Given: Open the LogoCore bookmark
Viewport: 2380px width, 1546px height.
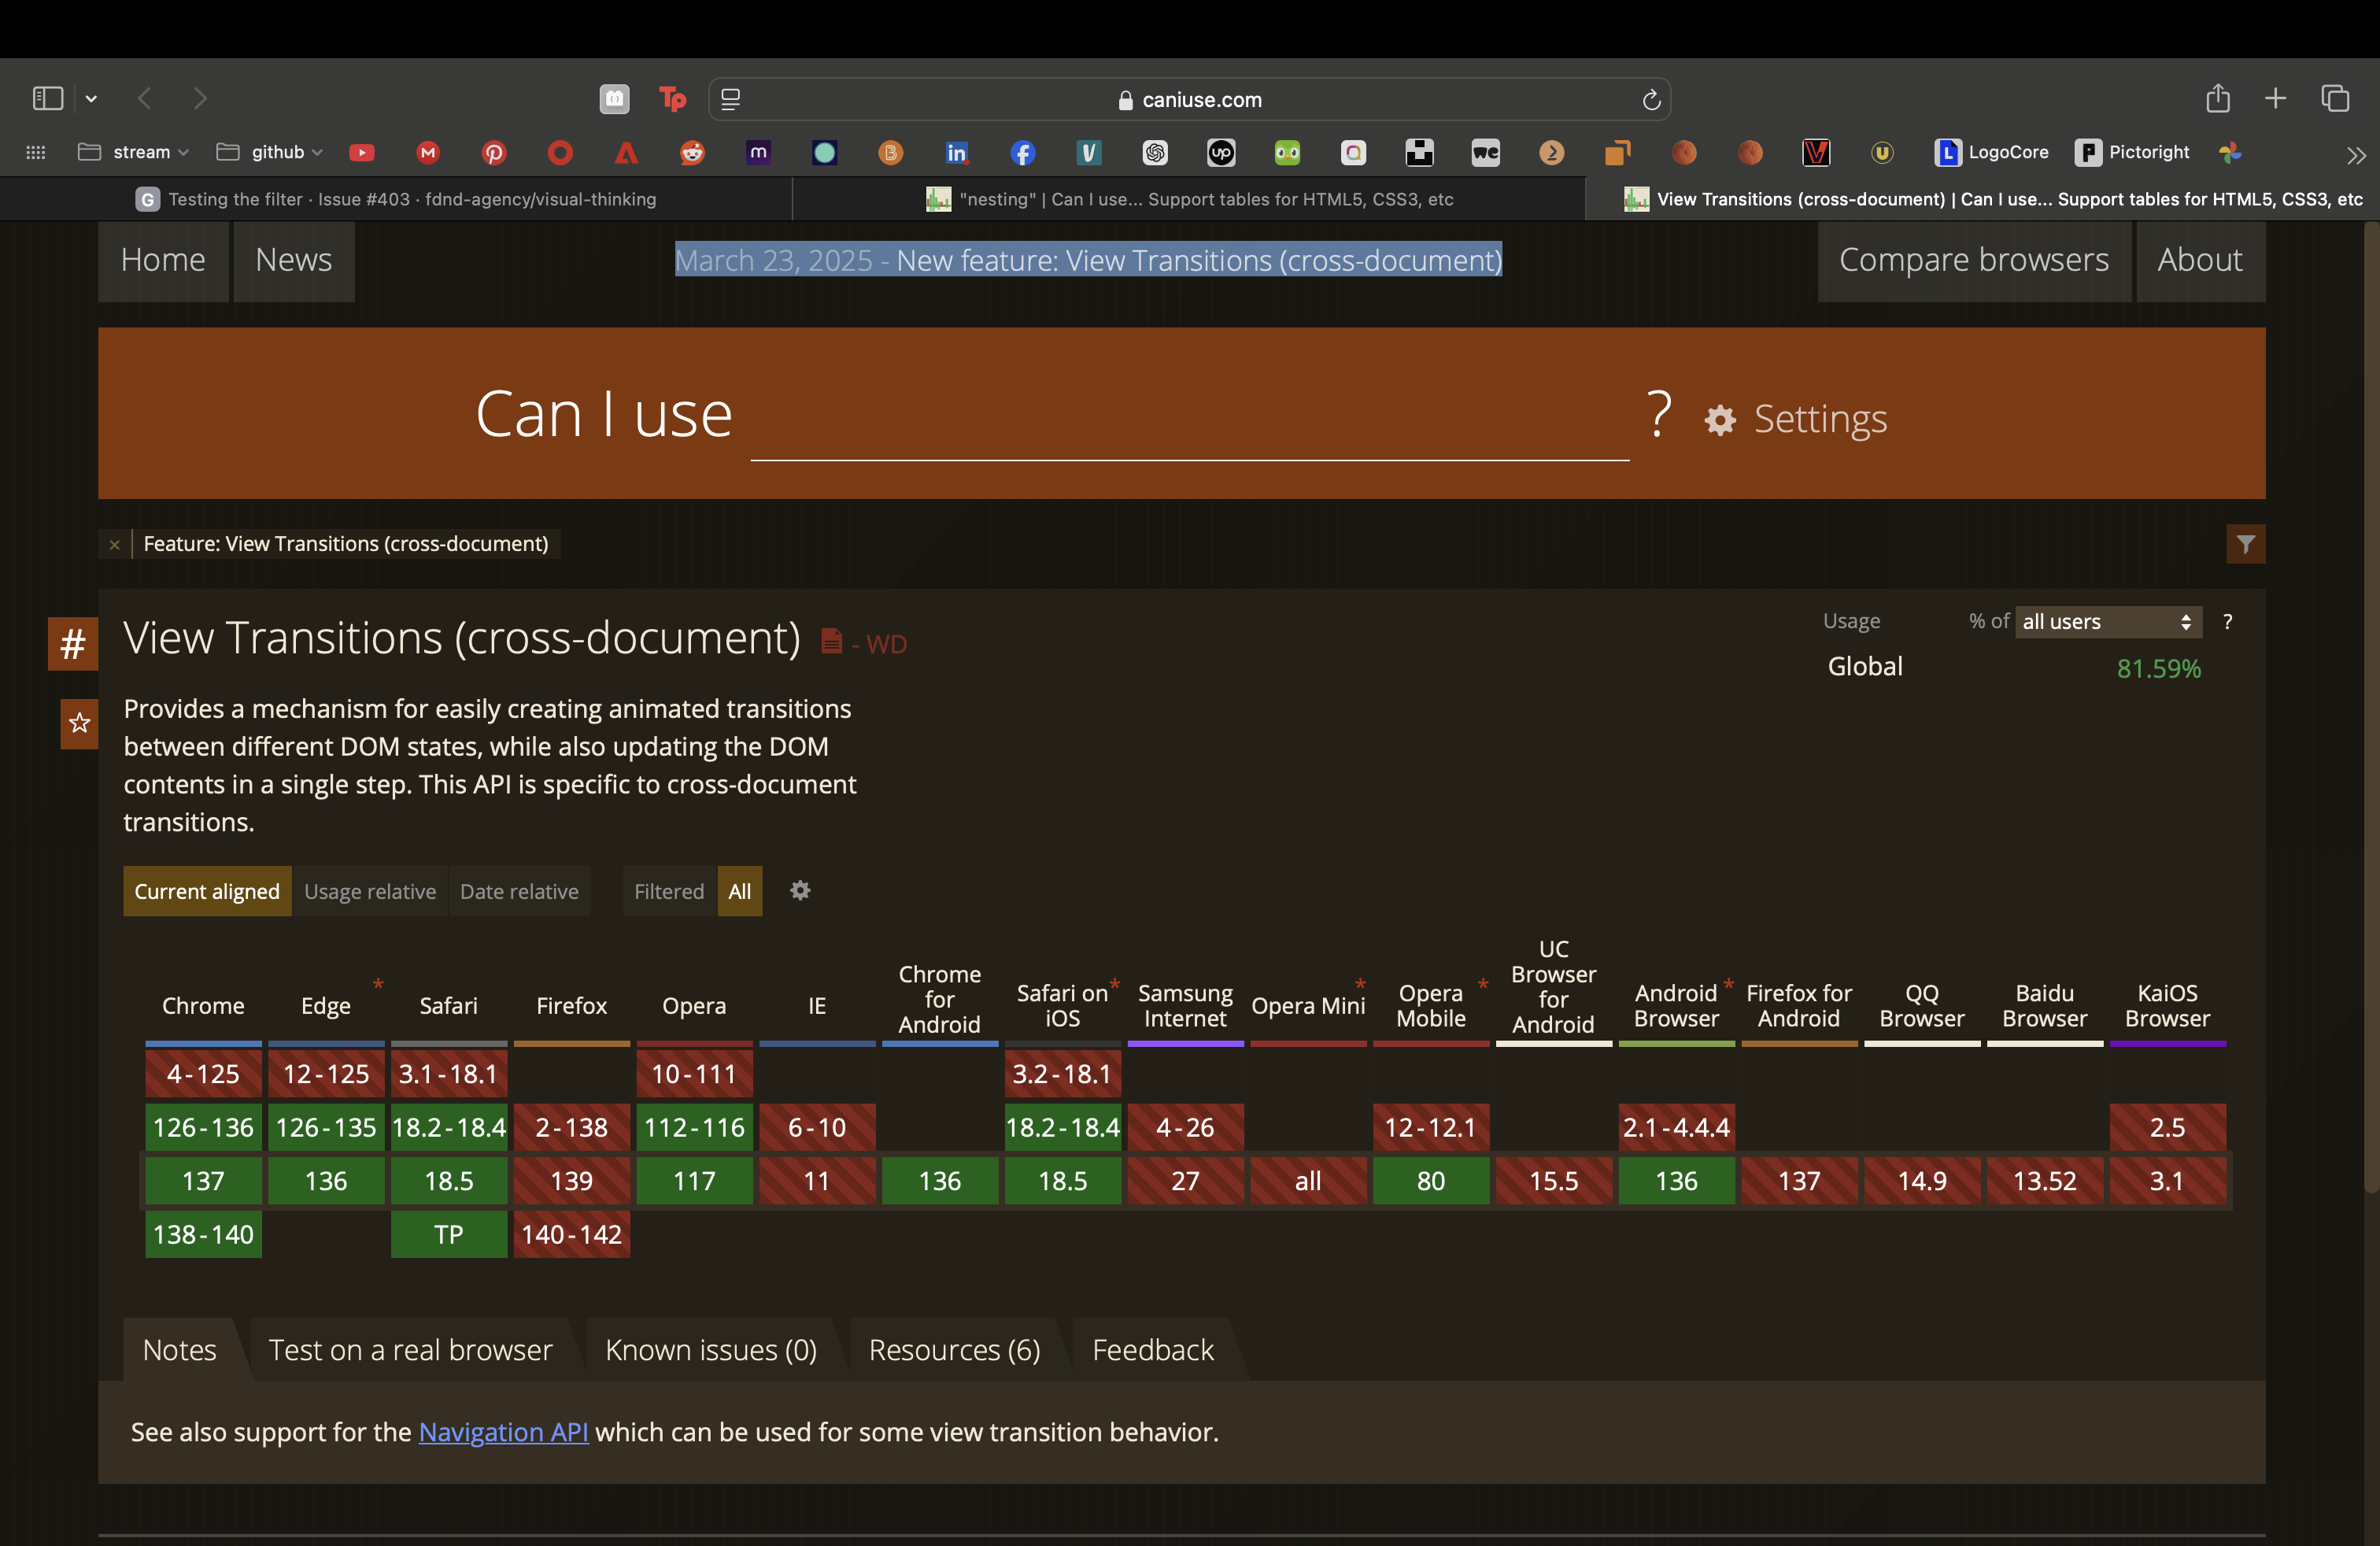Looking at the screenshot, I should tap(1991, 152).
